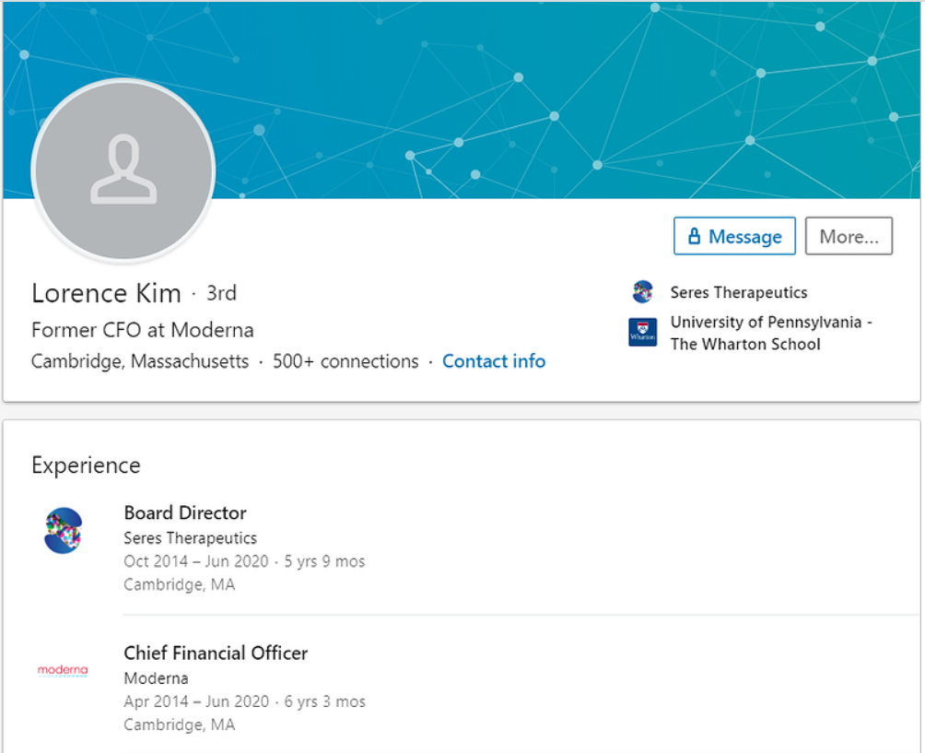The width and height of the screenshot is (925, 753).
Task: Click Cambridge, MA under Moderna entry
Action: 180,724
